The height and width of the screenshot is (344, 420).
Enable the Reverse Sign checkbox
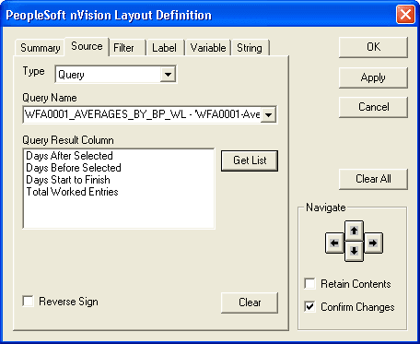[29, 302]
